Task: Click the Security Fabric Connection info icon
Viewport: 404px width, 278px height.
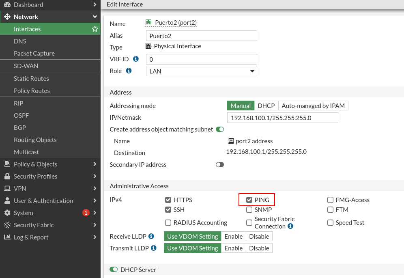Action: point(290,226)
